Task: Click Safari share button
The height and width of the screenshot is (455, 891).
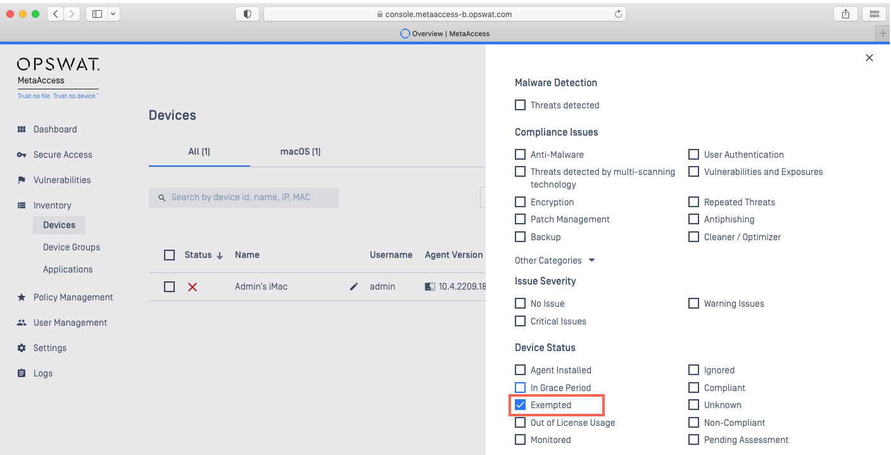Action: pyautogui.click(x=845, y=14)
